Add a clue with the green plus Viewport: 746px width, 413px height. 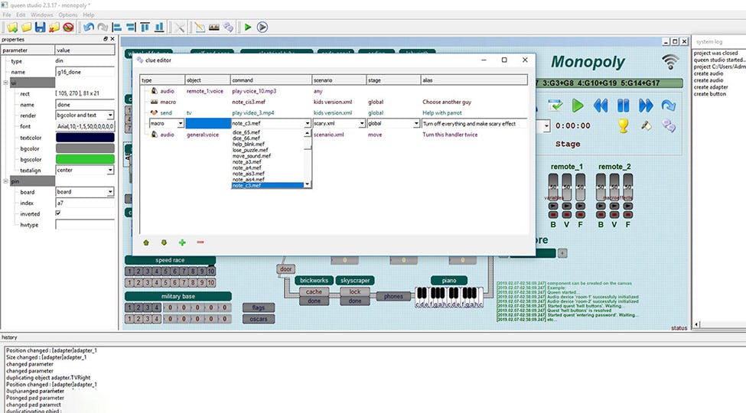tap(182, 242)
